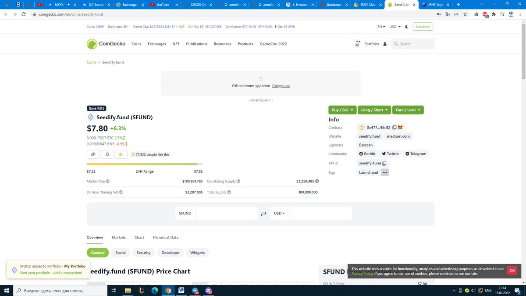526x296 pixels.
Task: Open the seedify.fund website link
Action: pos(370,136)
